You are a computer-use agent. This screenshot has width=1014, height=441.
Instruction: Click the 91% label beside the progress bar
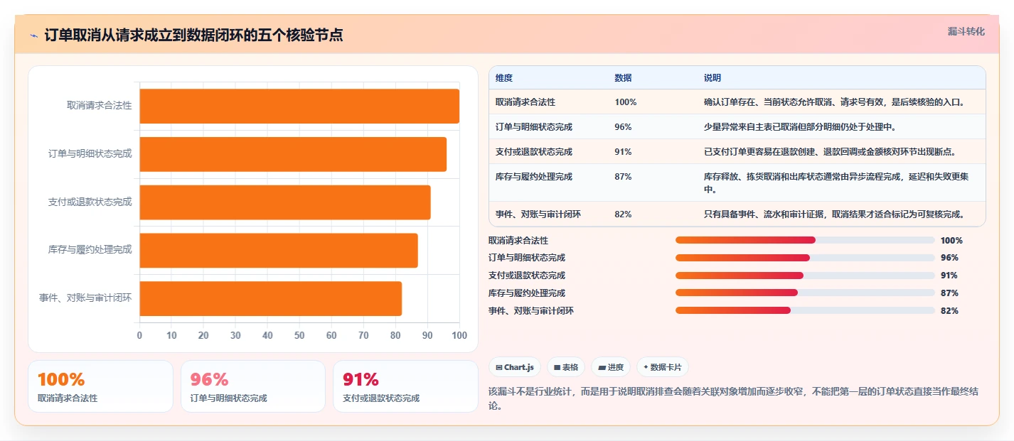[x=949, y=276]
